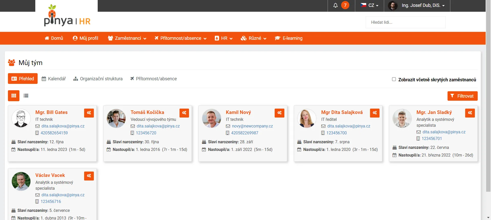Go to Domů in the navigation bar
The width and height of the screenshot is (491, 220).
pyautogui.click(x=54, y=38)
